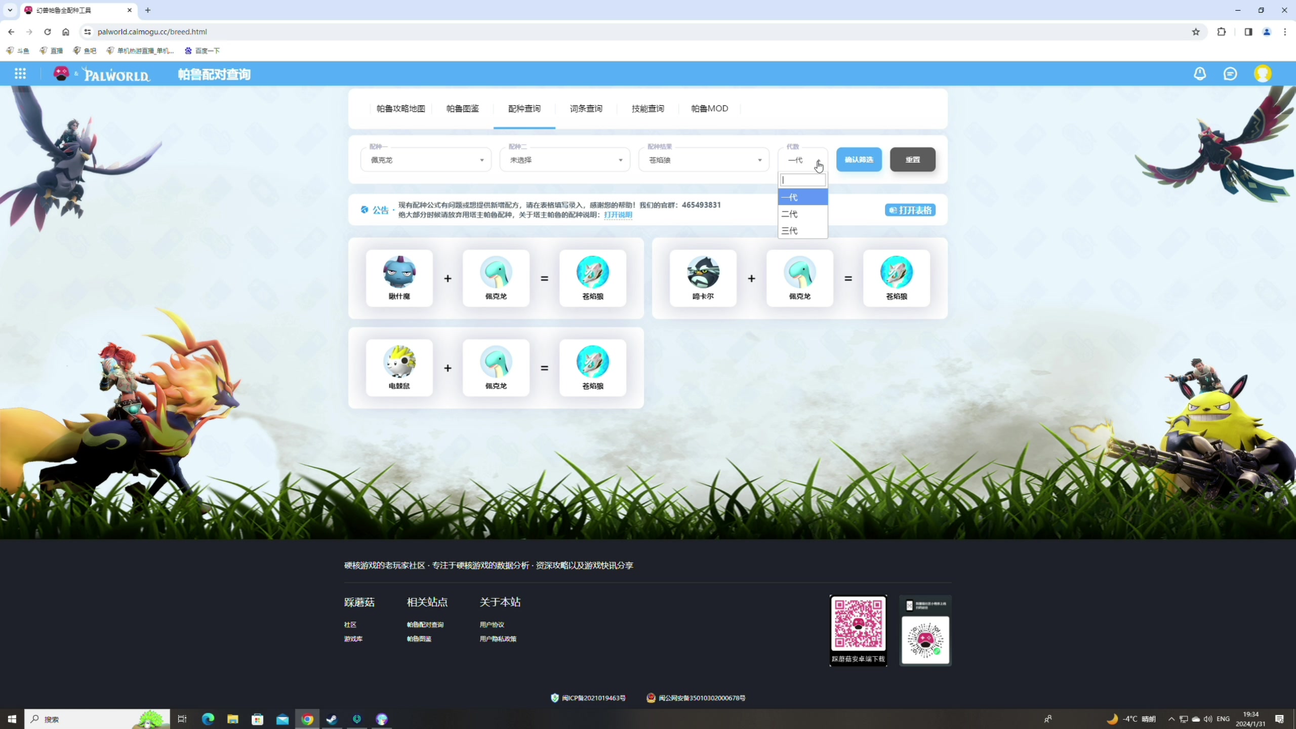Open the 打开说明 explanation link
Screen dimensions: 1296x729
click(618, 215)
